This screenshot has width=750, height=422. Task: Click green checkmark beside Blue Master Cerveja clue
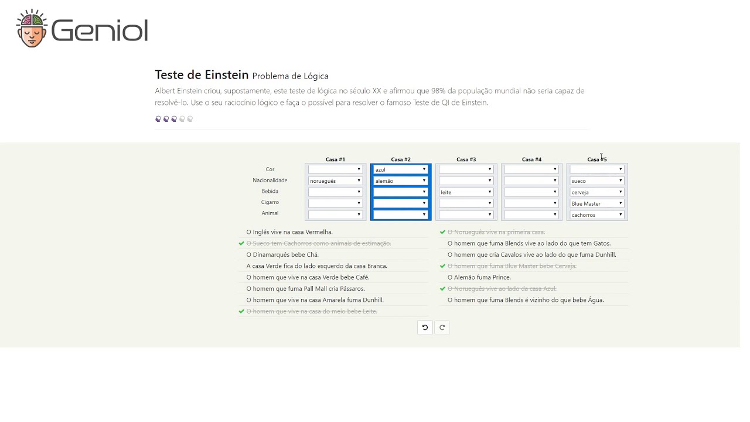coord(443,266)
